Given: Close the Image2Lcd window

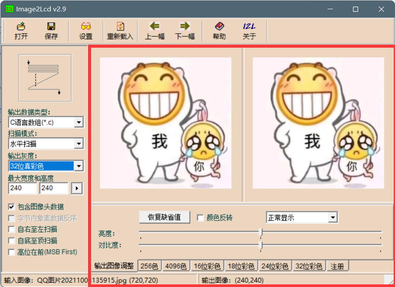Looking at the screenshot, I should (381, 9).
